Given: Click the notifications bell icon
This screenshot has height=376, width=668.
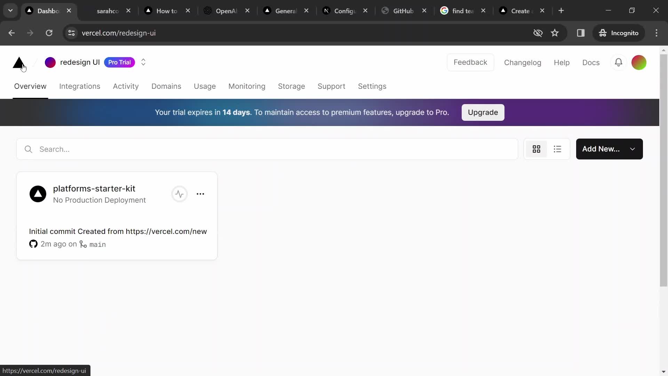Looking at the screenshot, I should 619,62.
